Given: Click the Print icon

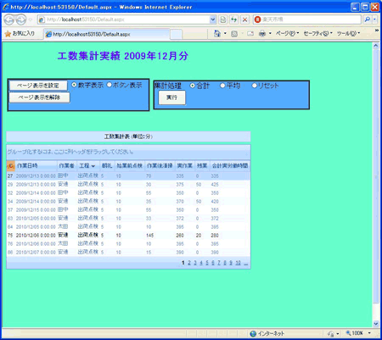Looking at the screenshot, I should click(x=262, y=34).
